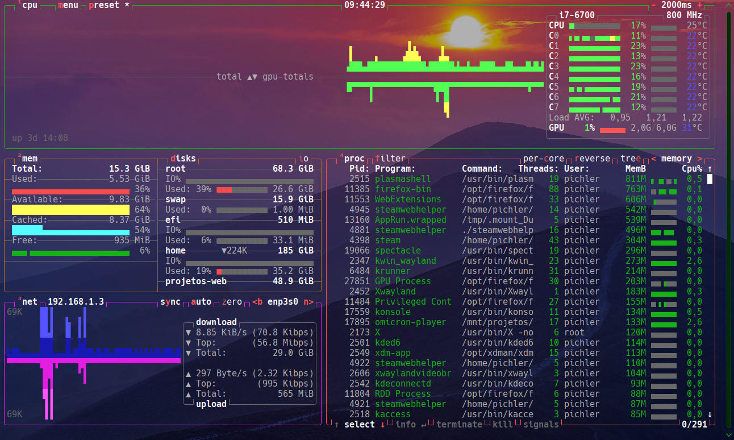Click the select up arrow in proc footer

point(336,425)
